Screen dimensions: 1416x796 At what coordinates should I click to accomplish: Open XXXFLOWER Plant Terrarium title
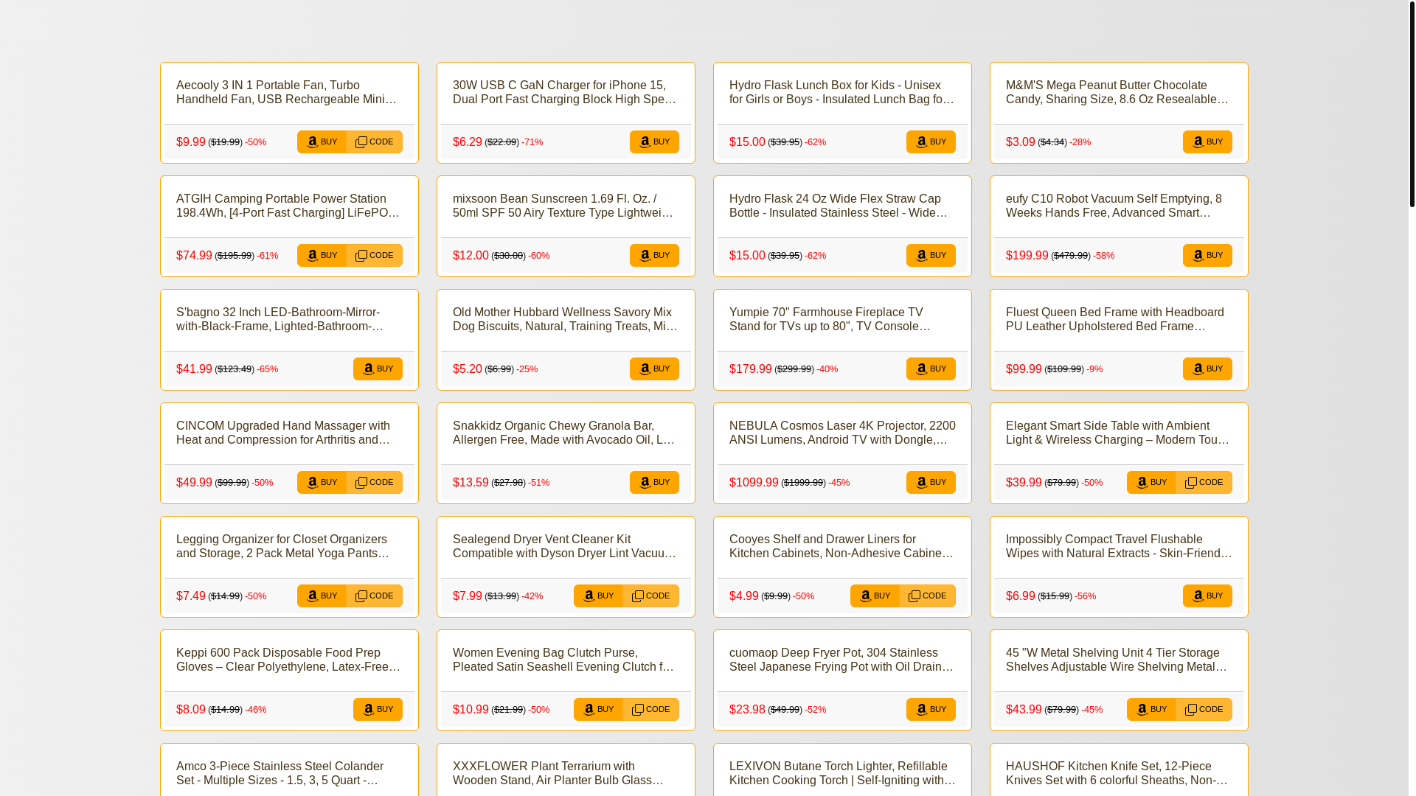click(x=566, y=773)
